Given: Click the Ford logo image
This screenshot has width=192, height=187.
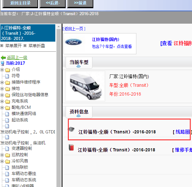Looking at the screenshot, I should coord(74,42).
